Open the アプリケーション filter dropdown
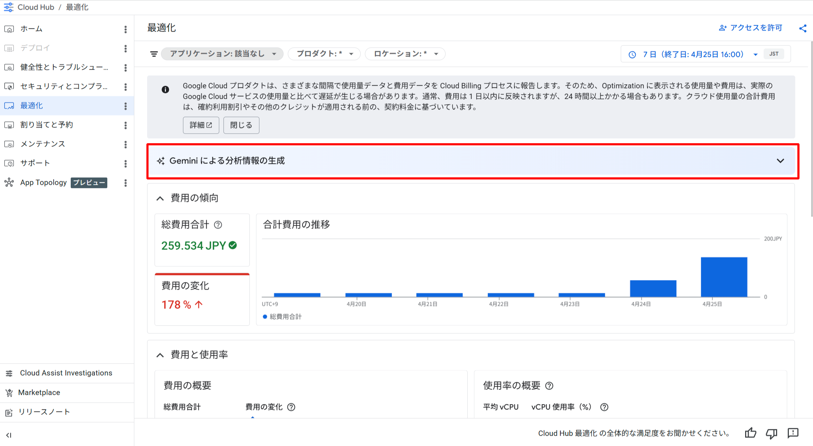This screenshot has height=446, width=813. point(222,54)
